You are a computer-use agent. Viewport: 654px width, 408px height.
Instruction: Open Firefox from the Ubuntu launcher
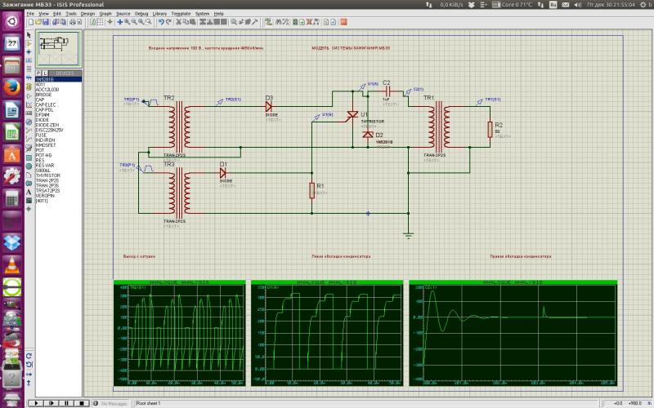tap(11, 87)
